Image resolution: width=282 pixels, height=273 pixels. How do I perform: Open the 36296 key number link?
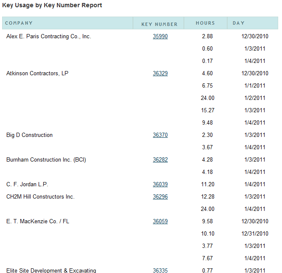(x=160, y=197)
